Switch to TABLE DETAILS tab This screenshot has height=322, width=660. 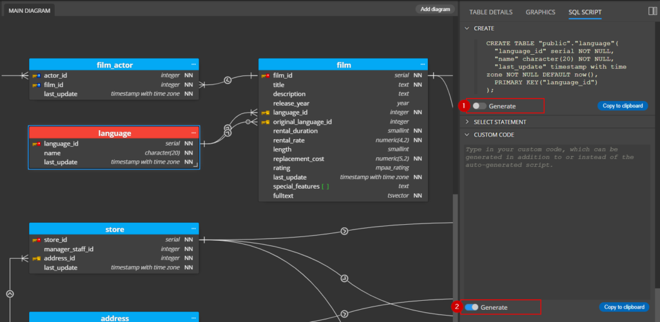tap(490, 12)
